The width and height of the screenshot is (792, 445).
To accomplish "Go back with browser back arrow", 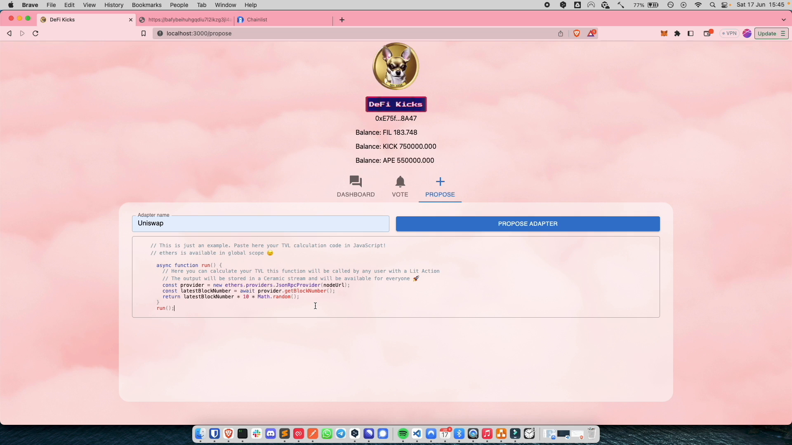I will pos(9,33).
